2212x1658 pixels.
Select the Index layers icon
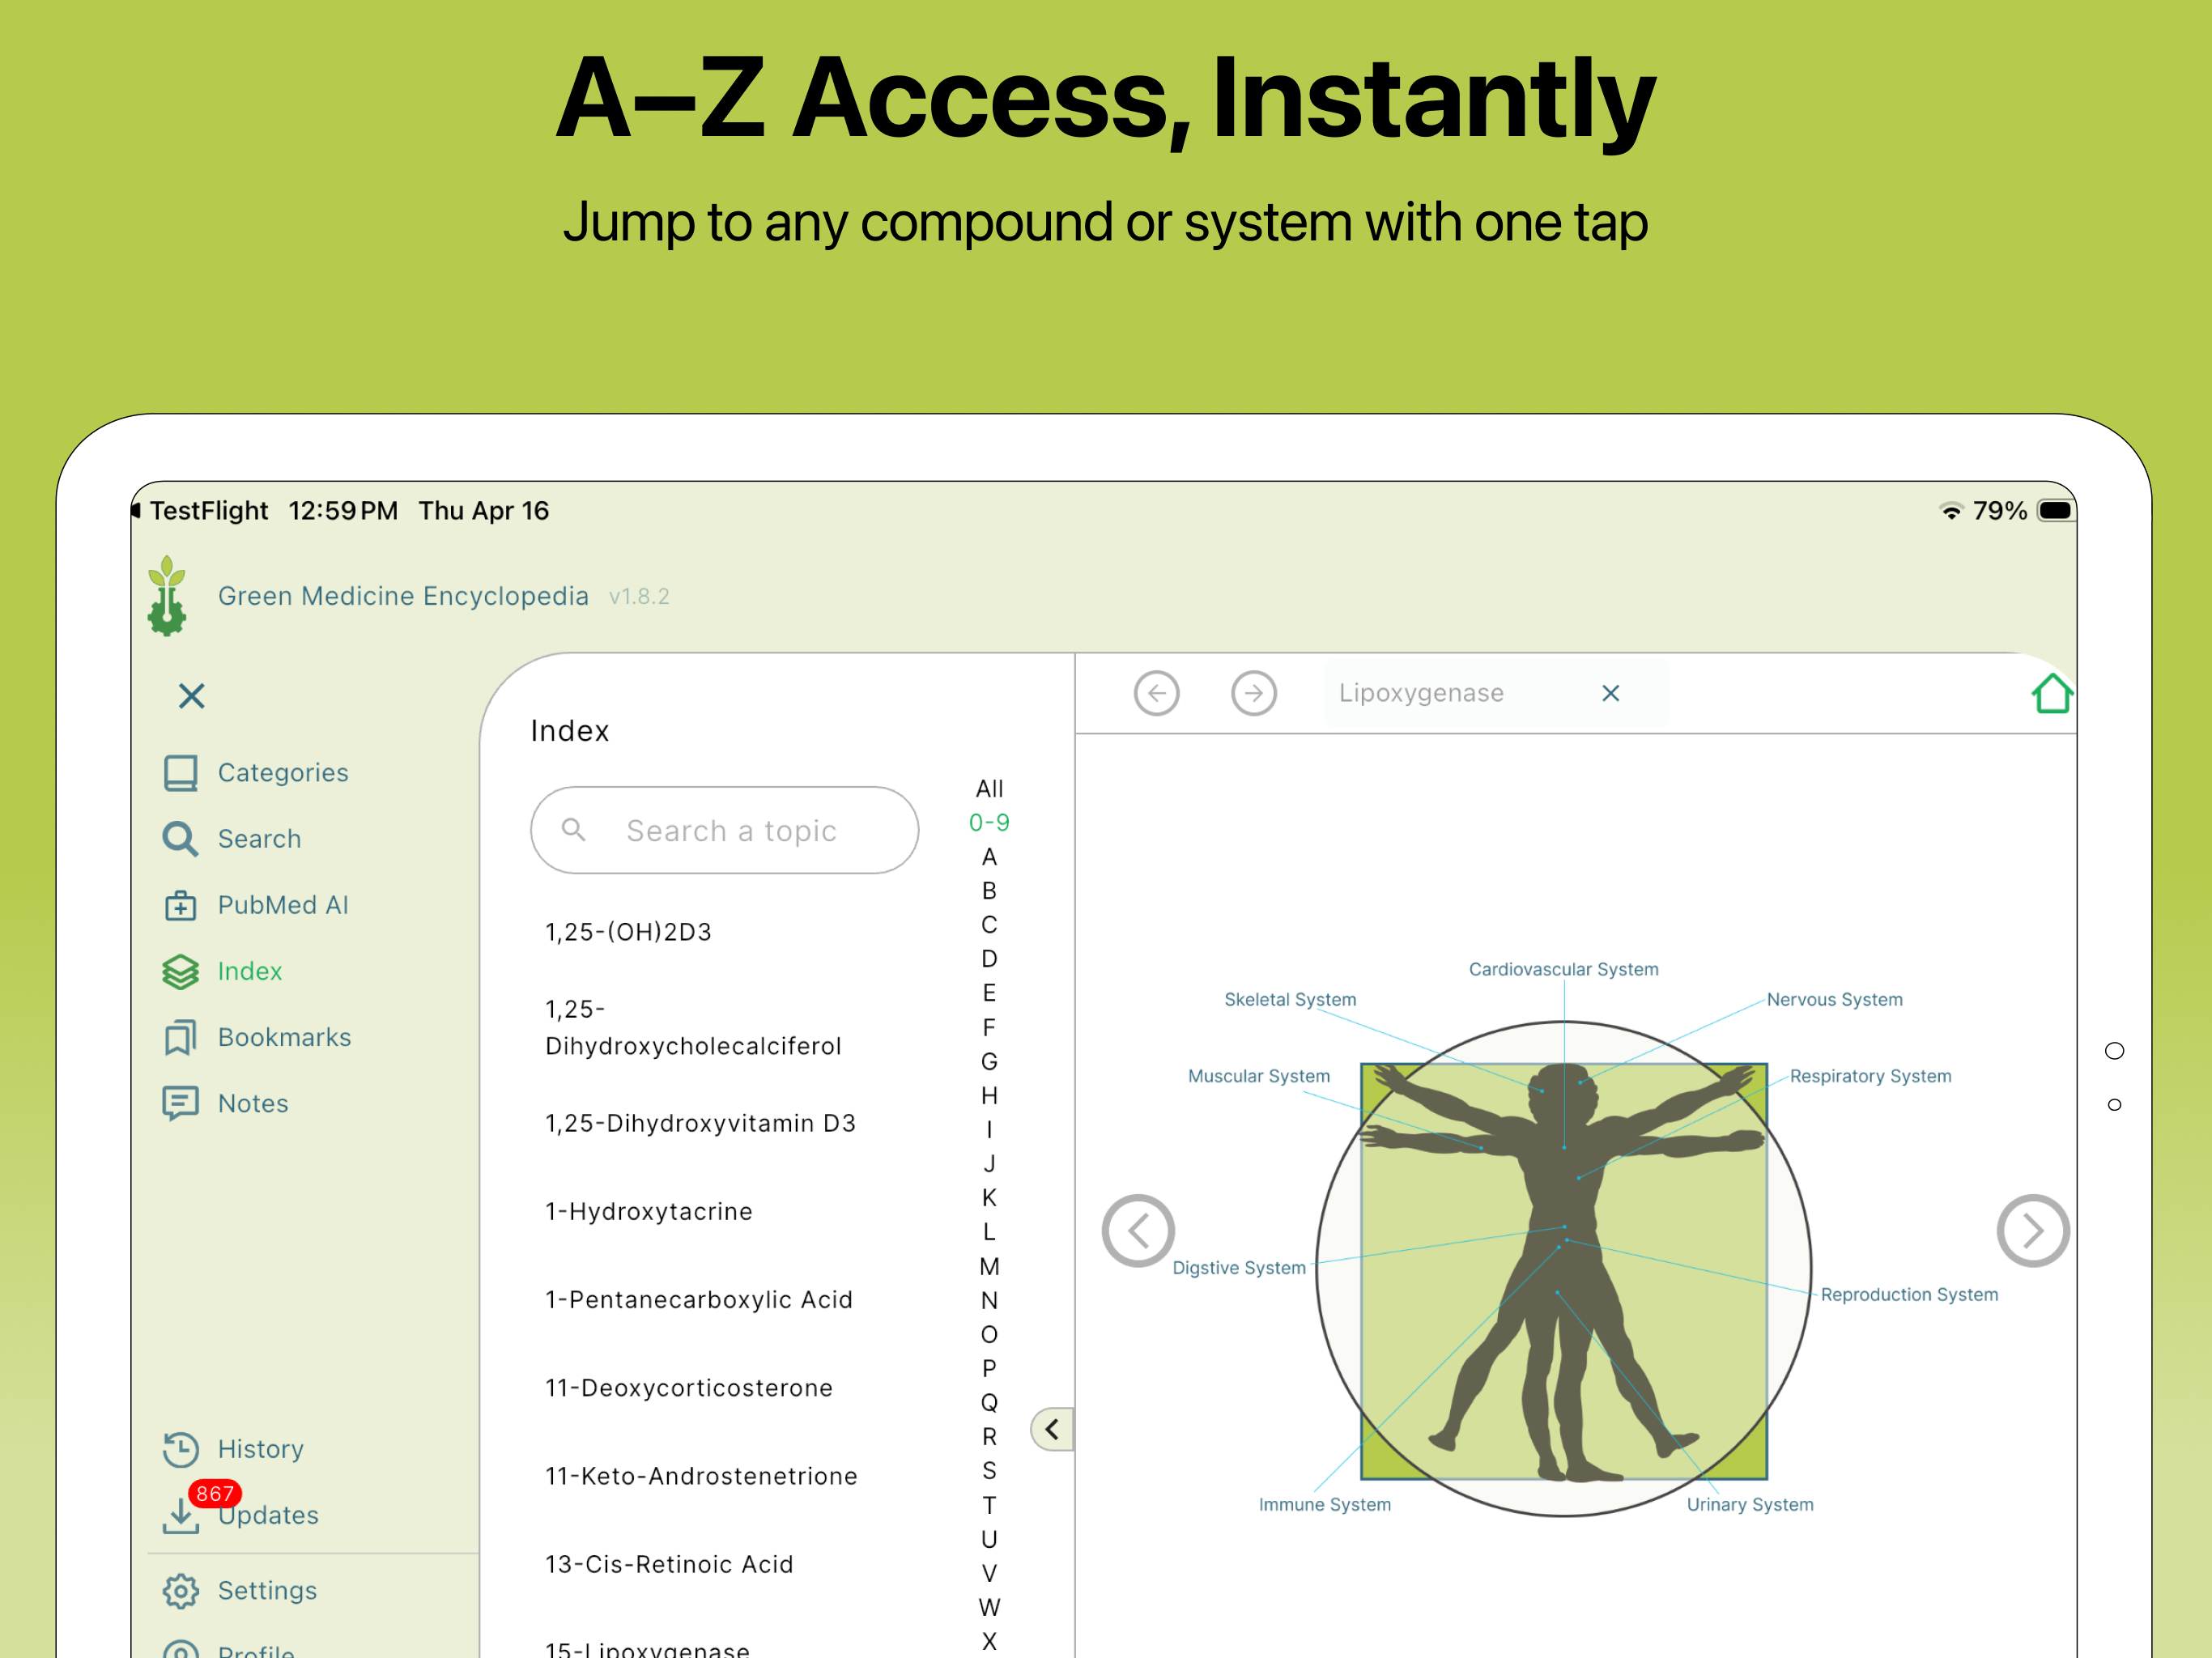coord(180,971)
